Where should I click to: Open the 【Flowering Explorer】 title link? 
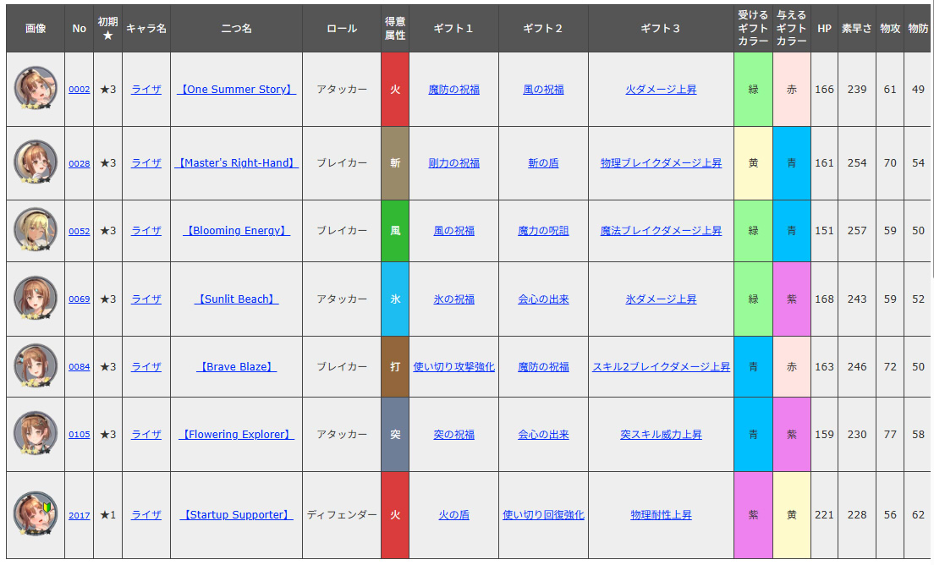[x=237, y=435]
